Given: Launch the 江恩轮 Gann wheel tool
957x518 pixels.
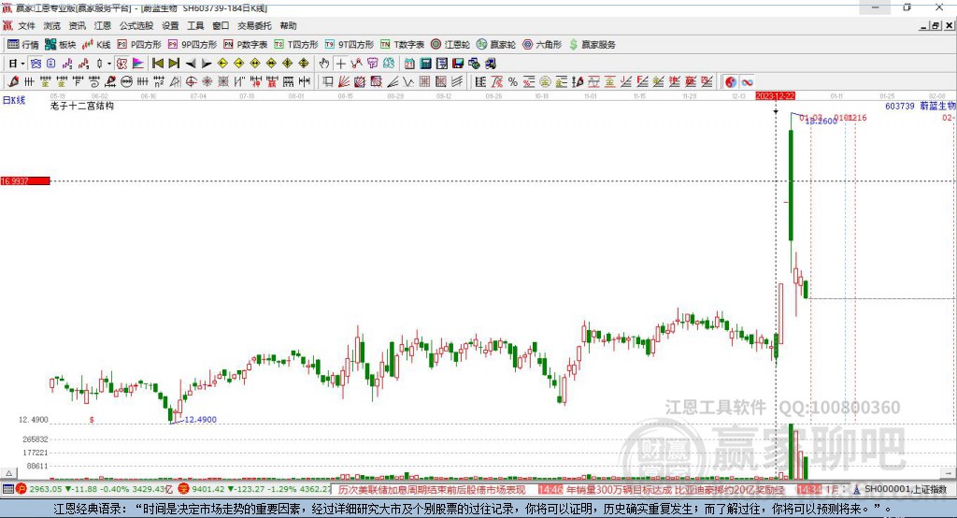Looking at the screenshot, I should pos(450,45).
